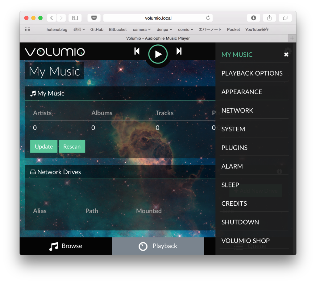Viewport: 316px width, 283px height.
Task: Close the settings side menu
Action: 286,54
